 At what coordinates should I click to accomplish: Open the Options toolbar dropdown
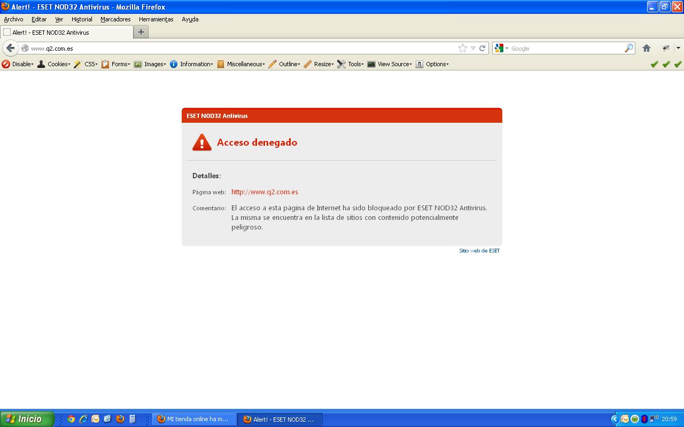pyautogui.click(x=432, y=64)
